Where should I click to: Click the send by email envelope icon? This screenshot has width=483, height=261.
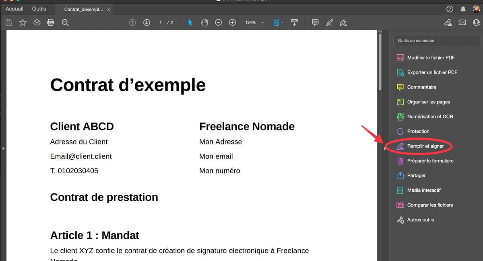click(x=462, y=23)
